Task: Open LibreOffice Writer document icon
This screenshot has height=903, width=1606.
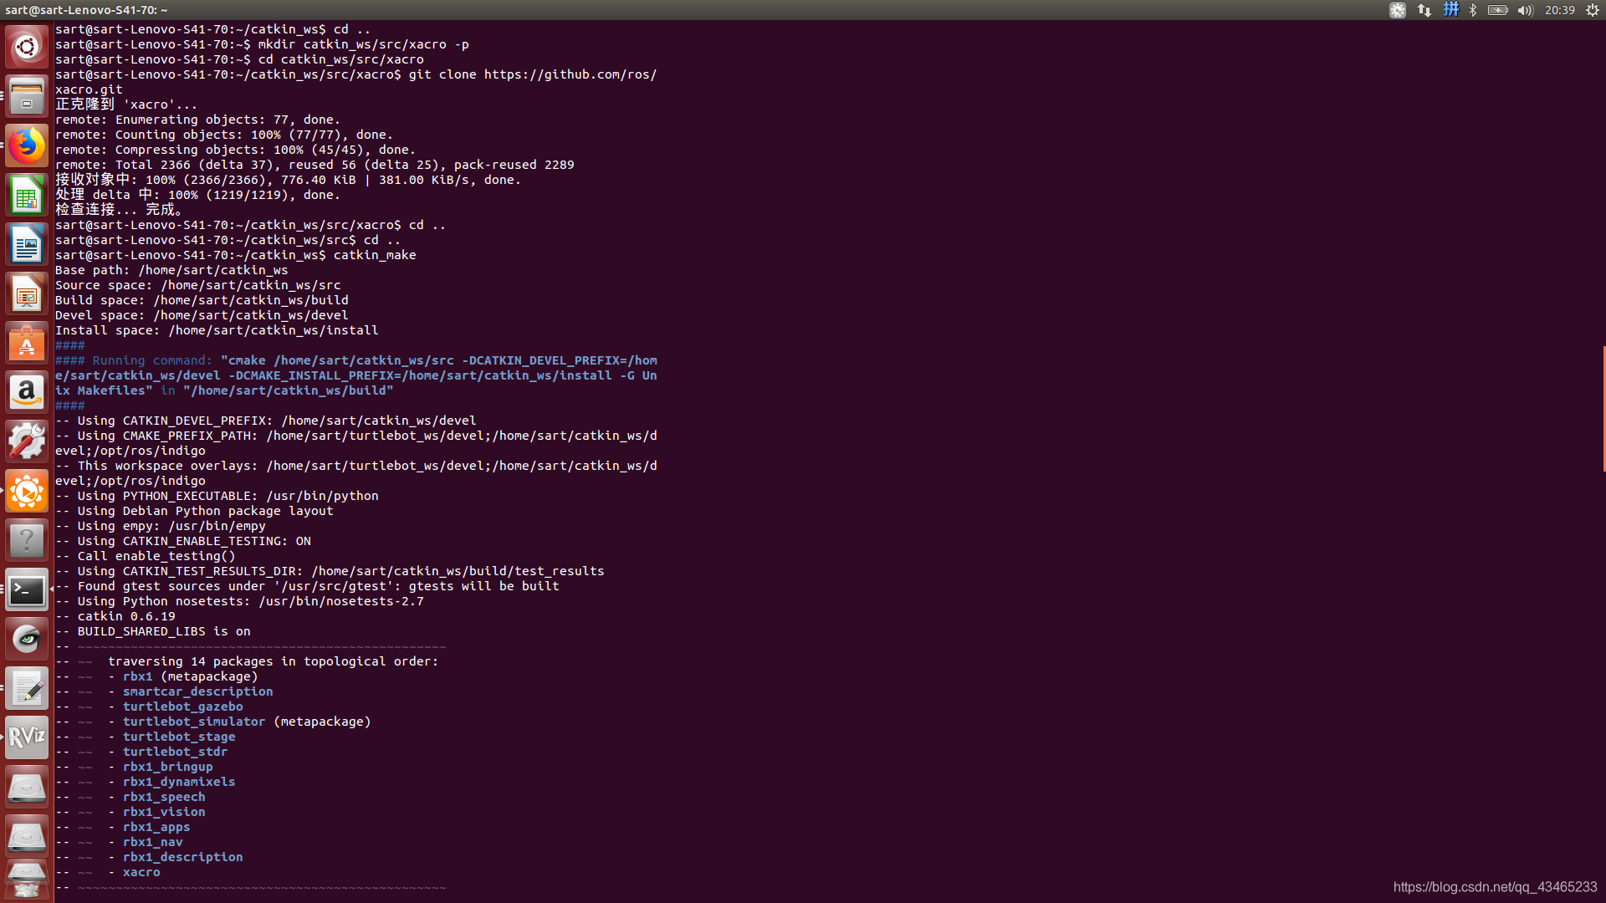Action: tap(27, 245)
